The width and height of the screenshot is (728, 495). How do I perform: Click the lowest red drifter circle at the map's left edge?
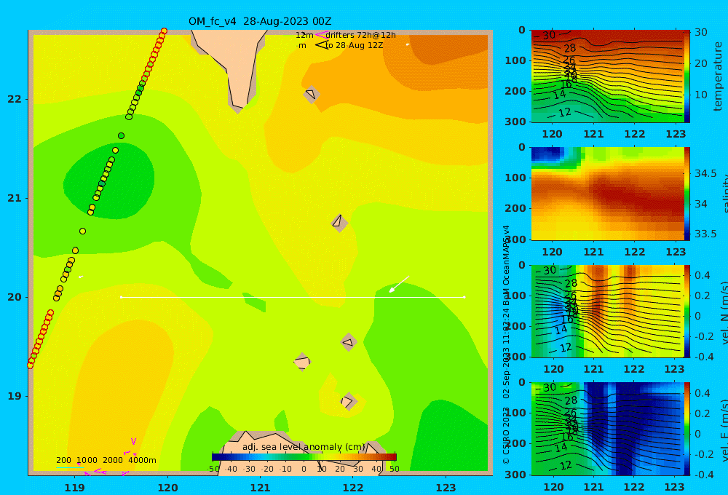tap(30, 365)
